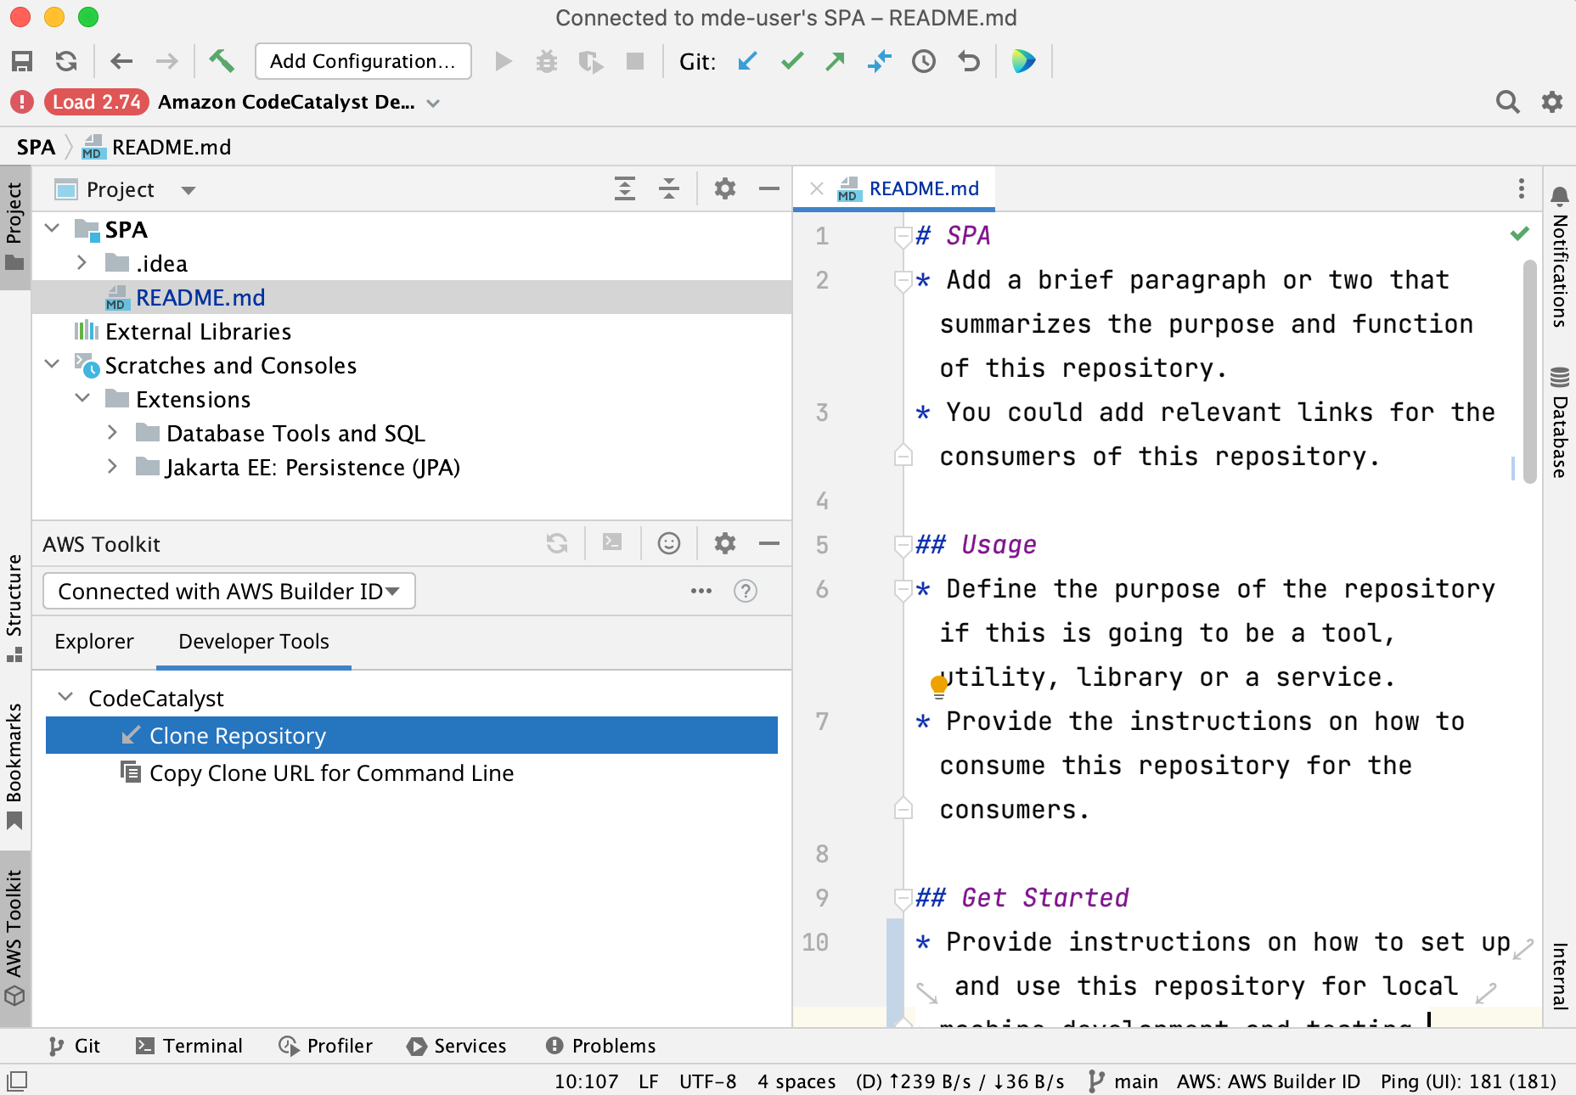Commit changes using the Git checkmark icon
This screenshot has width=1576, height=1095.
pos(791,61)
